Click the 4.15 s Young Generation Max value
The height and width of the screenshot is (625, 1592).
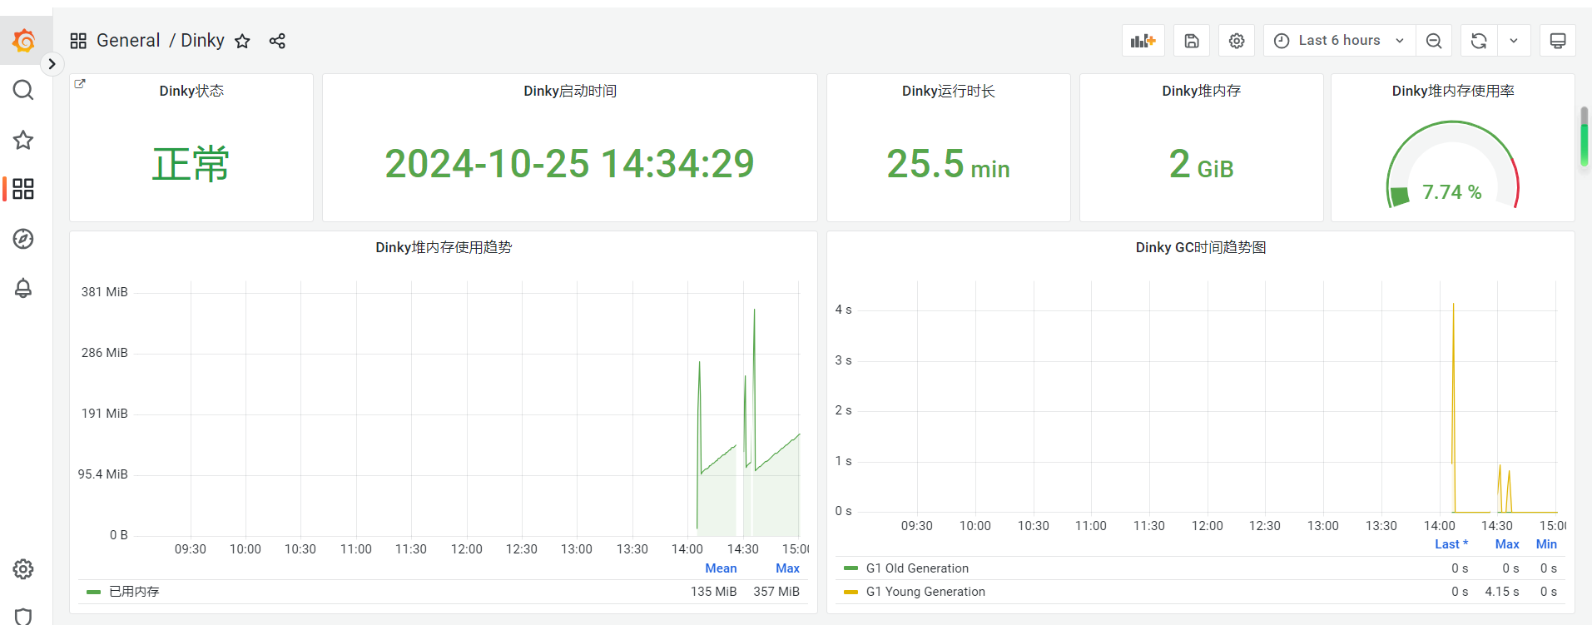[x=1502, y=592]
